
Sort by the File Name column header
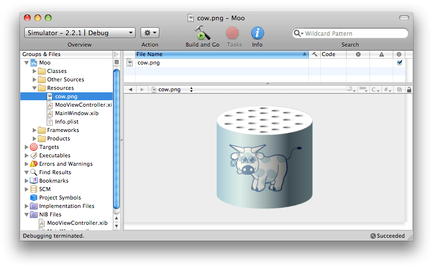coord(218,55)
